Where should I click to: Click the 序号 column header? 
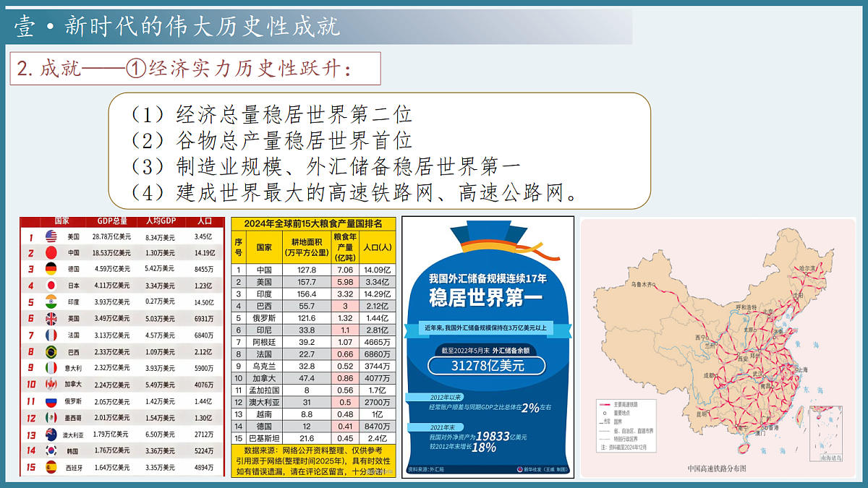click(239, 247)
